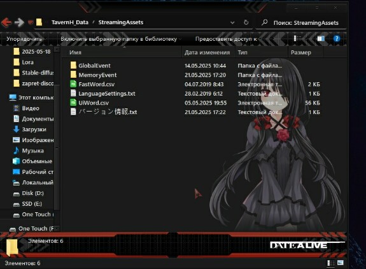Open recent locations dropdown next to forward arrow
Screen dimensions: 366x269
click(31, 22)
